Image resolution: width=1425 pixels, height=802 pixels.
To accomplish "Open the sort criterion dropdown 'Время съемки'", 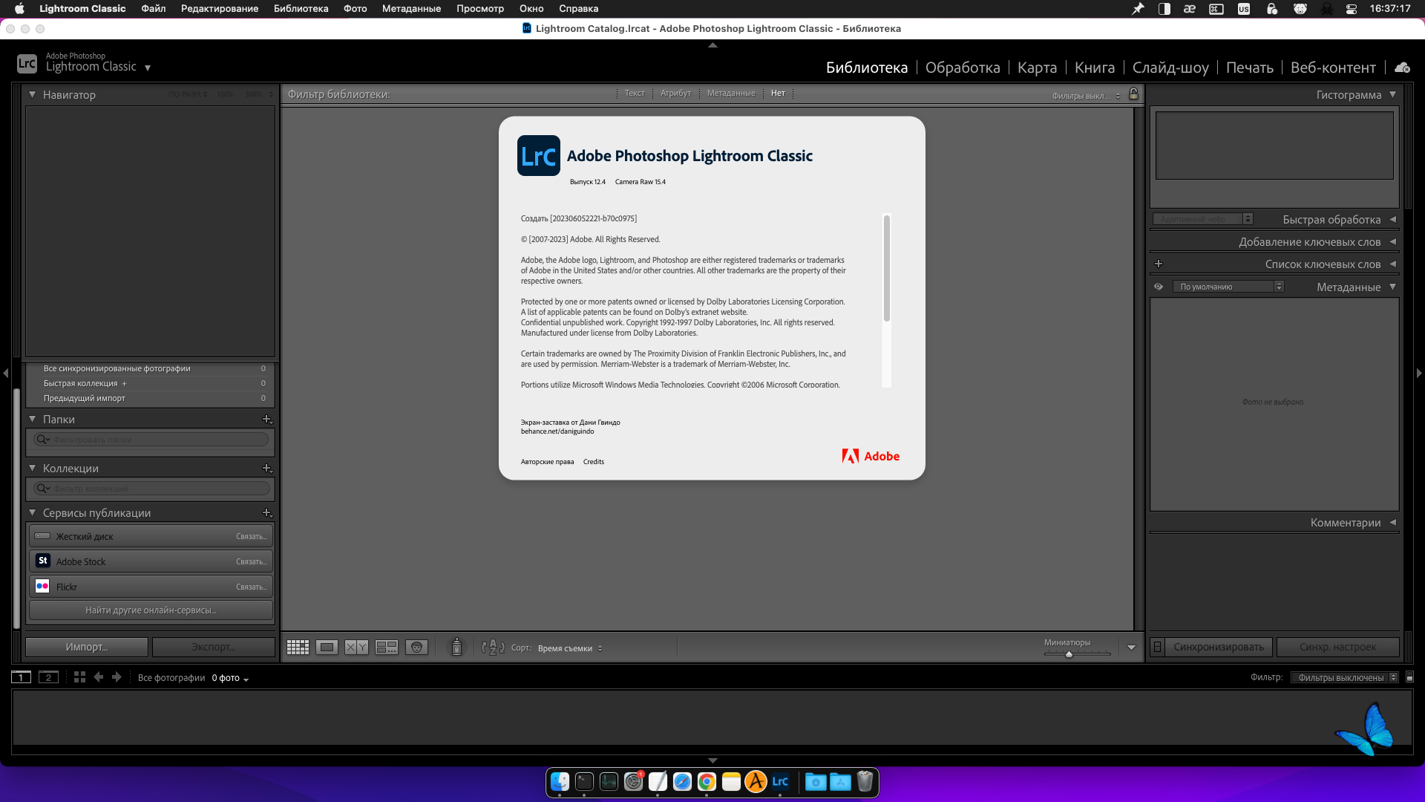I will click(570, 648).
